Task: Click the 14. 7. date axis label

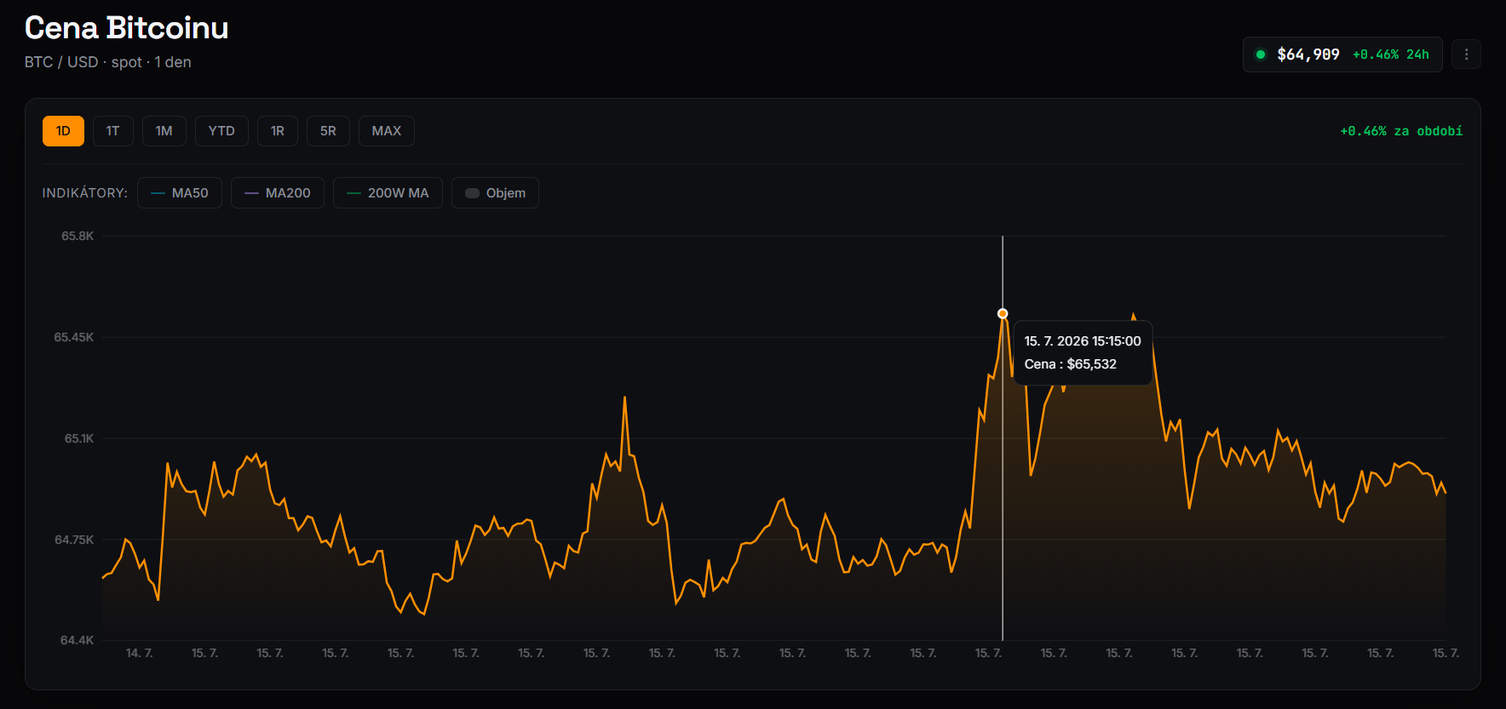Action: (x=139, y=653)
